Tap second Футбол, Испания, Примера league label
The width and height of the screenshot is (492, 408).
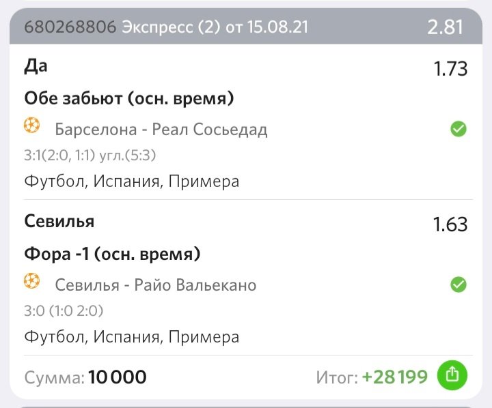pyautogui.click(x=132, y=337)
